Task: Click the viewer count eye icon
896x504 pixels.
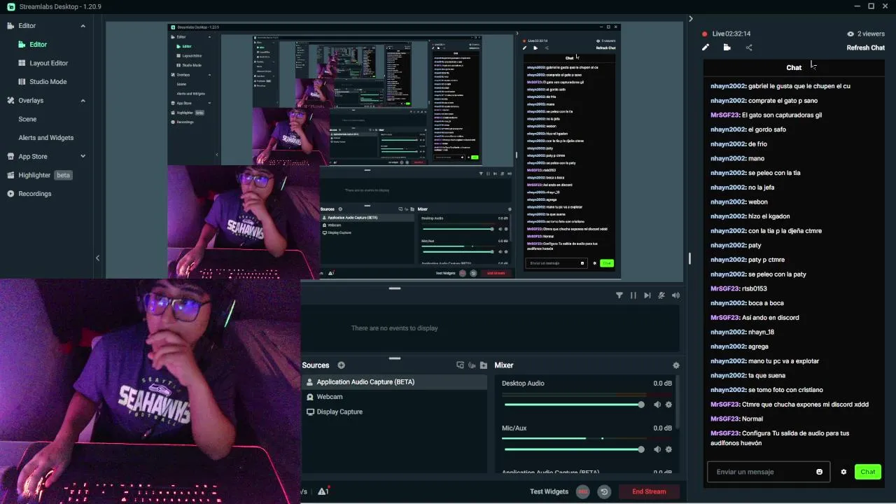Action: pos(850,34)
